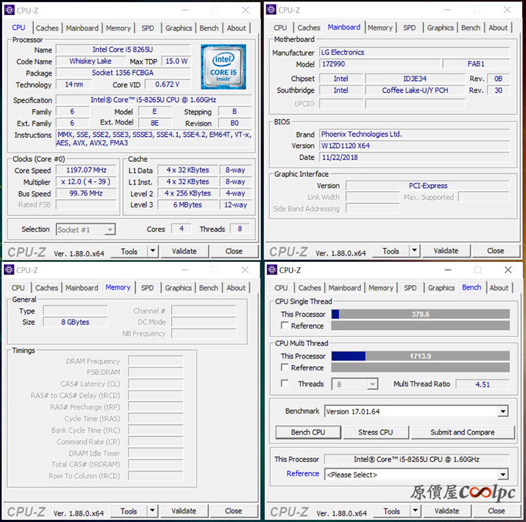Enable Reference checkbox under CPU Single Thread
This screenshot has width=526, height=522.
[285, 325]
